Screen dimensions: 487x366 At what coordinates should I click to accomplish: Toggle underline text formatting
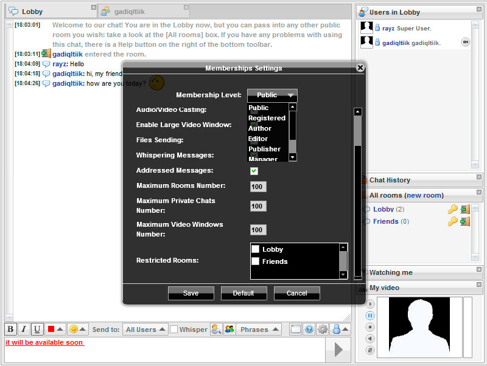point(37,329)
